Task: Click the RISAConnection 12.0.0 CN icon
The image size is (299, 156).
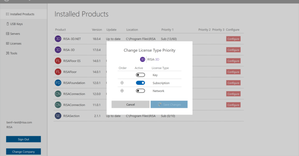Action: click(58, 94)
